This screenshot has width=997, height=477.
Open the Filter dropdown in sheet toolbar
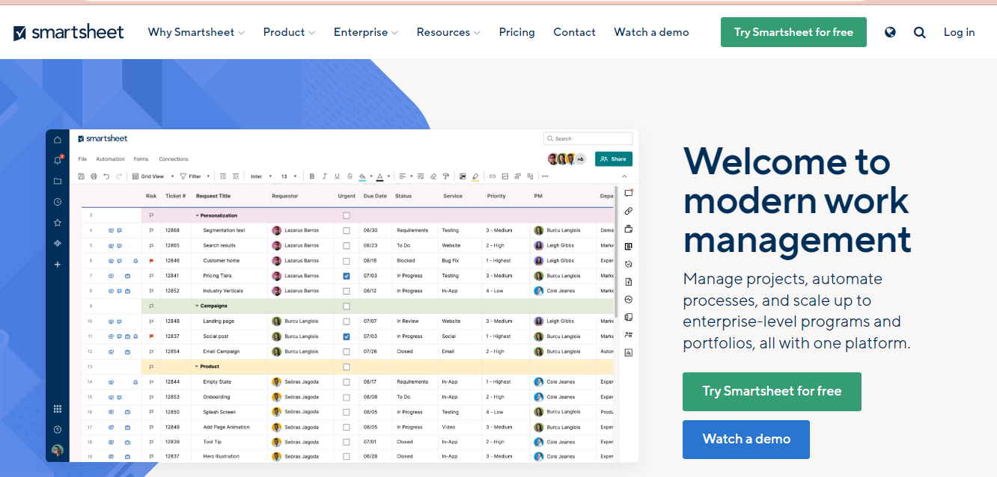195,176
